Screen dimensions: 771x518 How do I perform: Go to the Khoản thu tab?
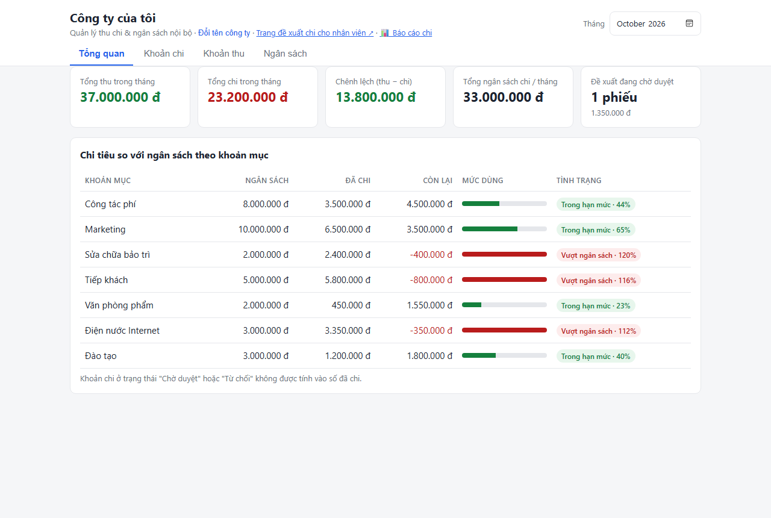coord(224,54)
